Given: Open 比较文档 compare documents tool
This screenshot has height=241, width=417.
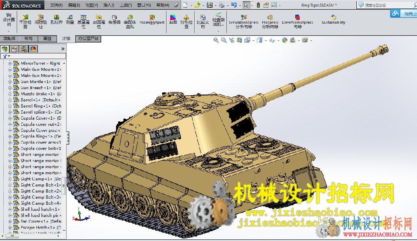Looking at the screenshot, I should point(203,21).
